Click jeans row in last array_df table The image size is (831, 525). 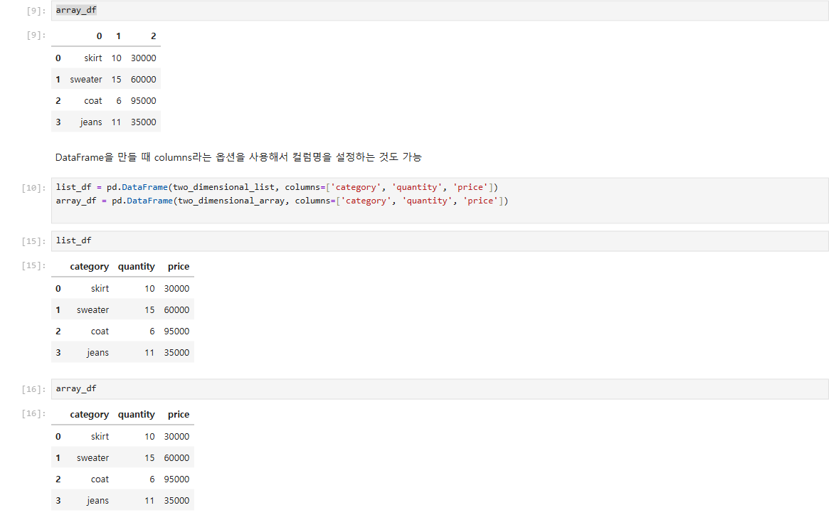point(122,500)
